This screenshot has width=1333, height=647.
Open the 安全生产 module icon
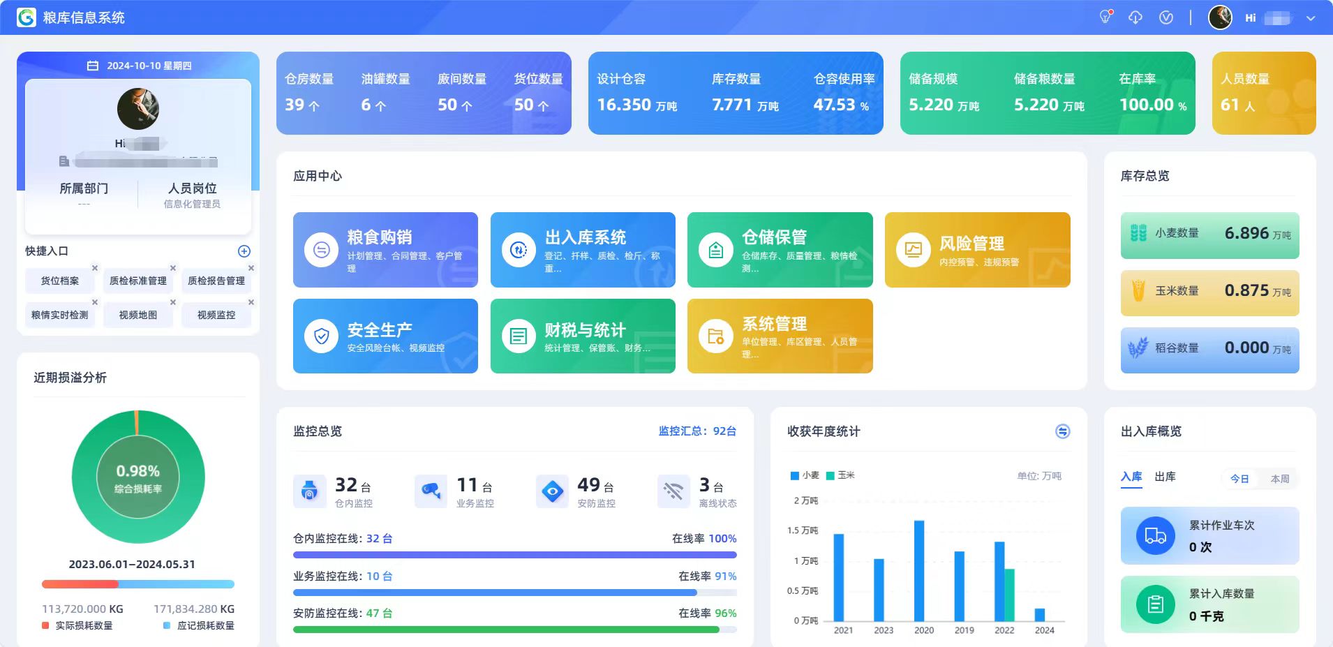tap(321, 336)
